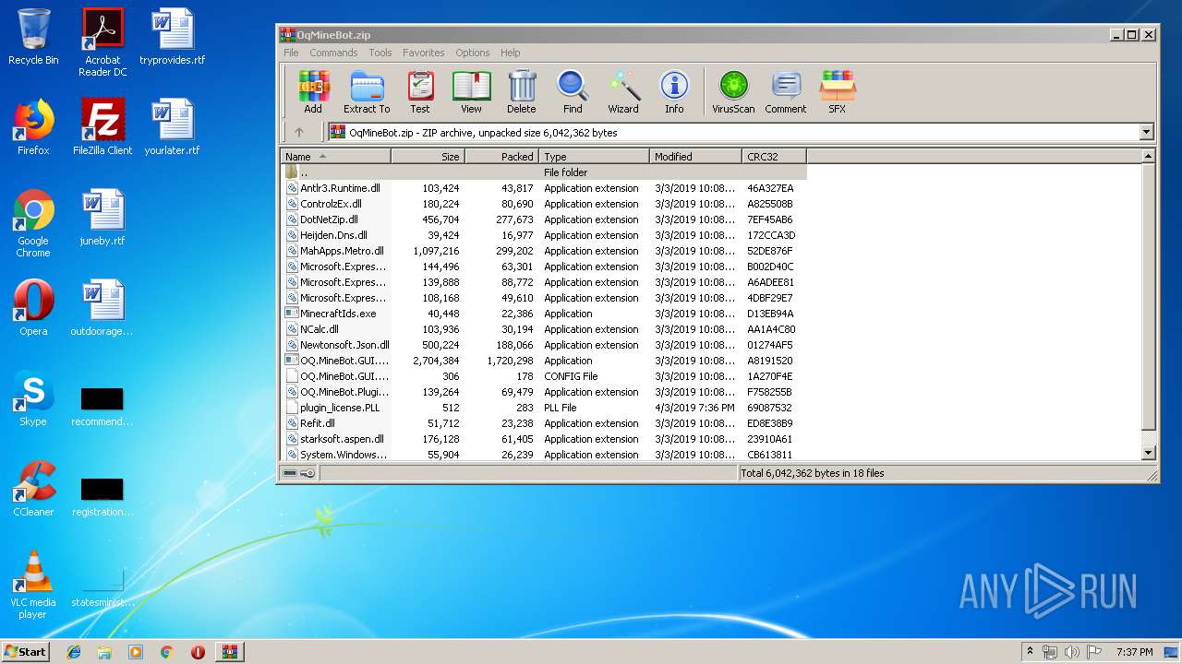Image resolution: width=1182 pixels, height=664 pixels.
Task: Open Internet Explorer from taskbar
Action: point(74,651)
